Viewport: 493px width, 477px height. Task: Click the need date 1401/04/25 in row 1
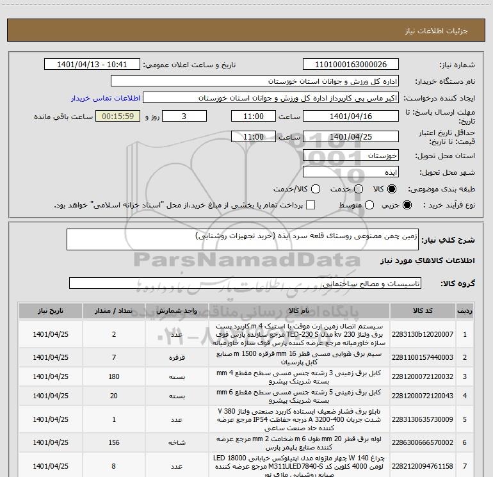click(51, 334)
